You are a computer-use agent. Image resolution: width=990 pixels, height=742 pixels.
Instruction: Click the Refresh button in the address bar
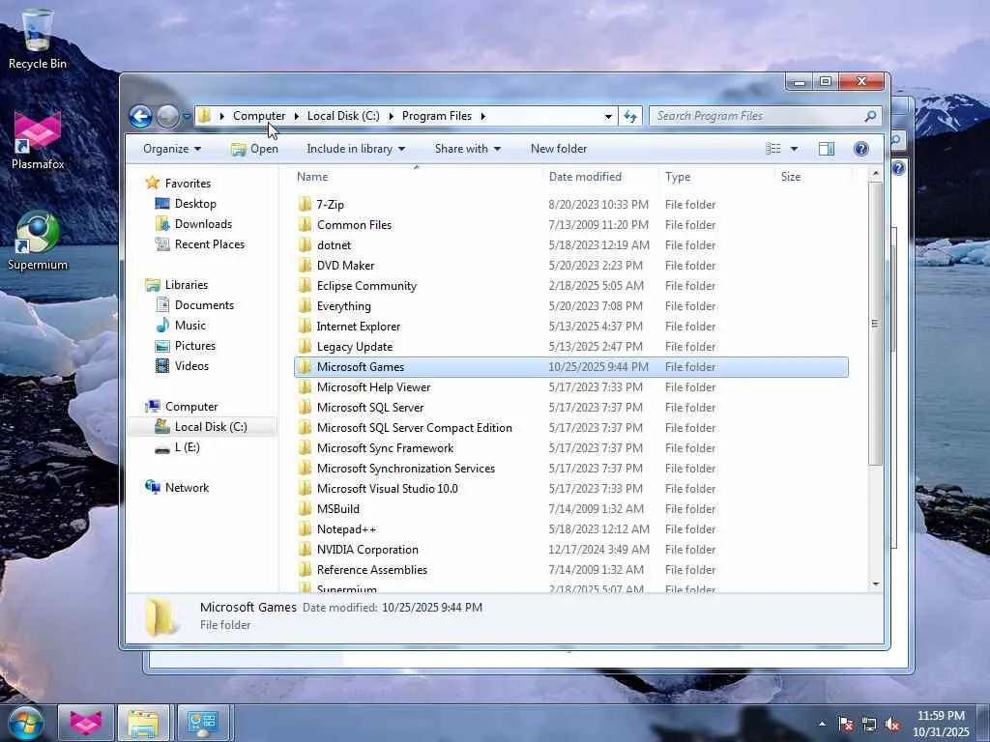tap(630, 116)
